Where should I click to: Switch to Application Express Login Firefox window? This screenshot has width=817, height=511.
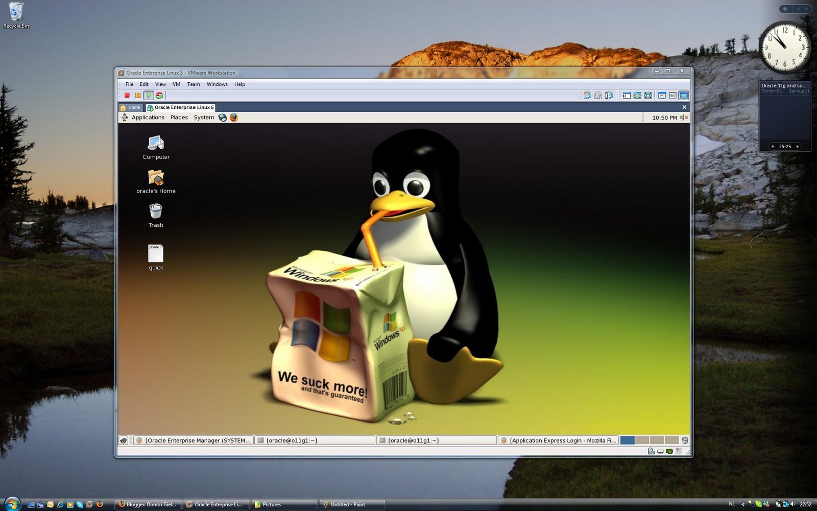click(558, 440)
